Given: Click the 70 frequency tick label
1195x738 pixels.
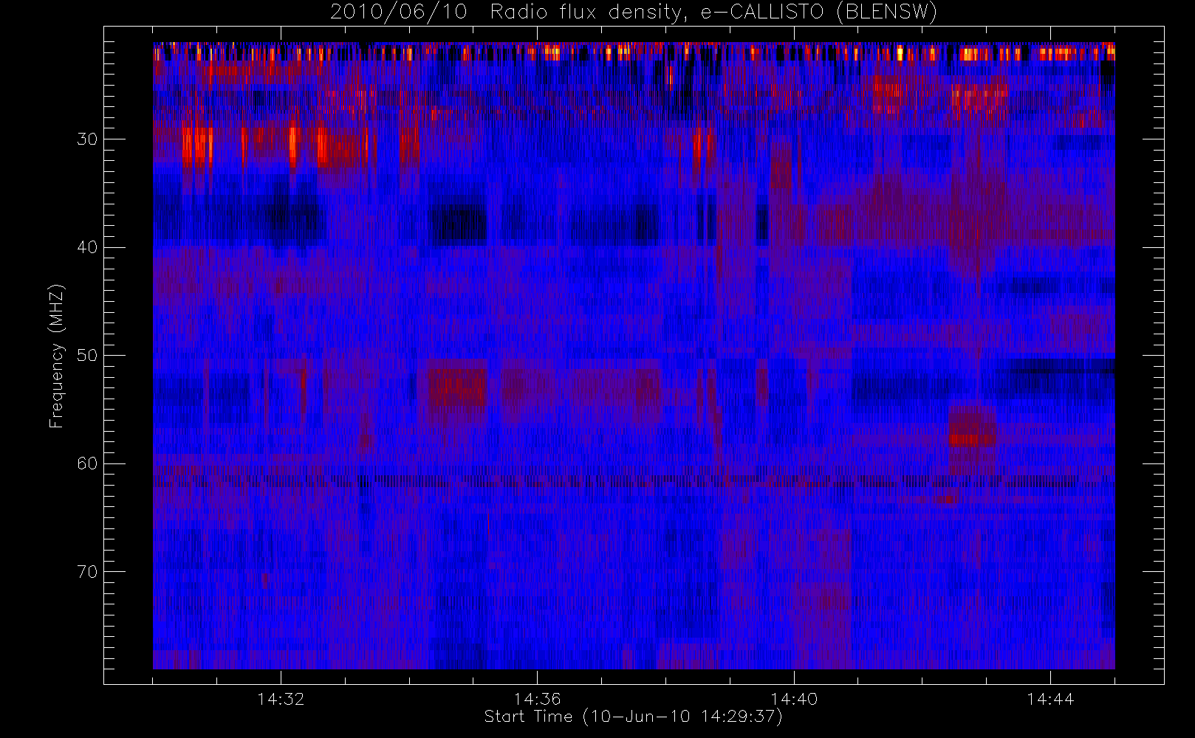Looking at the screenshot, I should coord(87,572).
